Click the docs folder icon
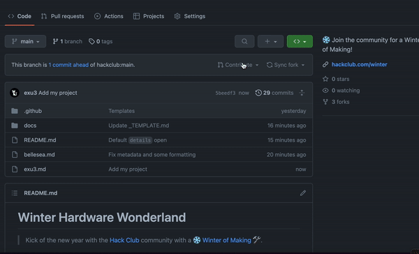The width and height of the screenshot is (419, 254). pyautogui.click(x=15, y=126)
